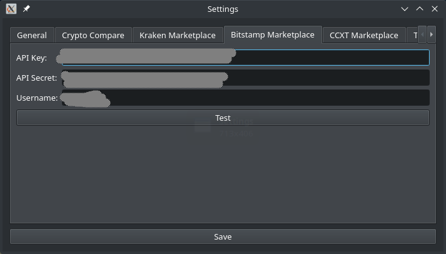Open the Crypto Compare tab
The height and width of the screenshot is (254, 446).
(93, 35)
